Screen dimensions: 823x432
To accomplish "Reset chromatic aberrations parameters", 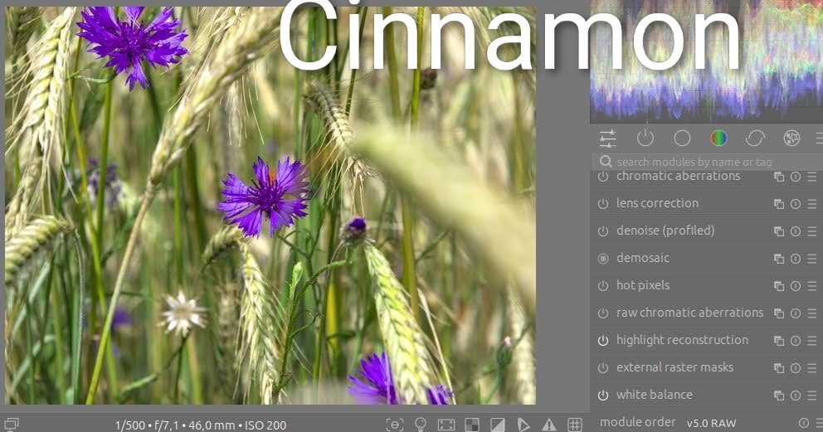I will click(796, 177).
